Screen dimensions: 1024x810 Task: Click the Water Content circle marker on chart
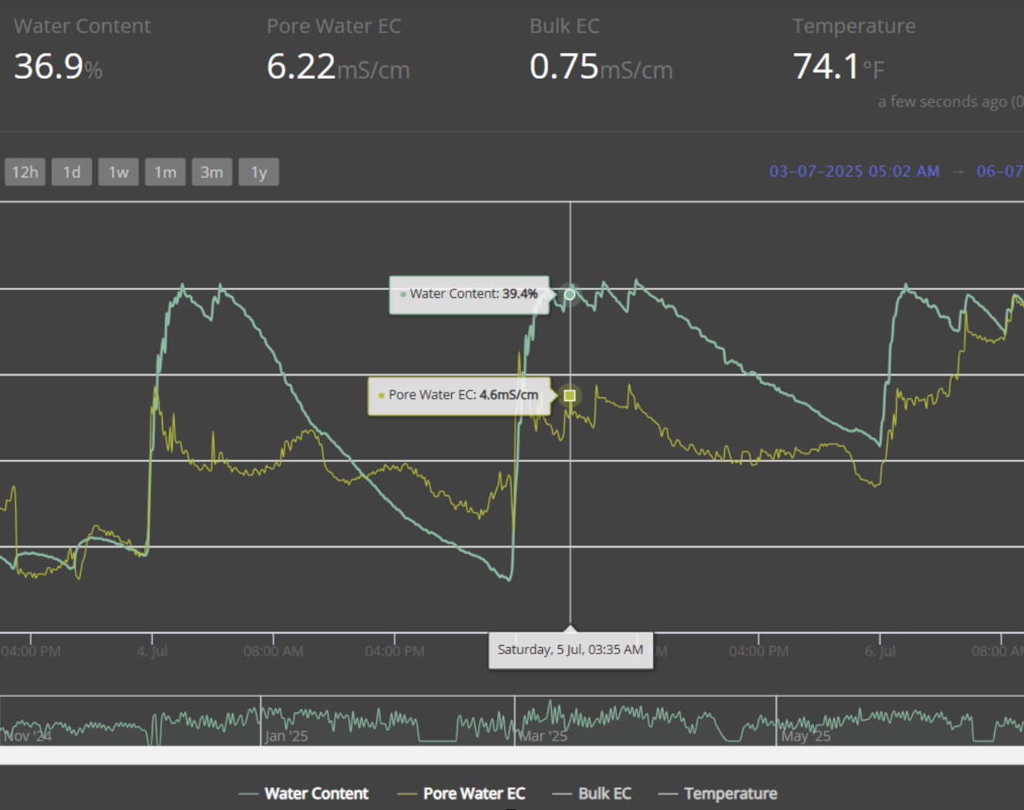tap(570, 294)
